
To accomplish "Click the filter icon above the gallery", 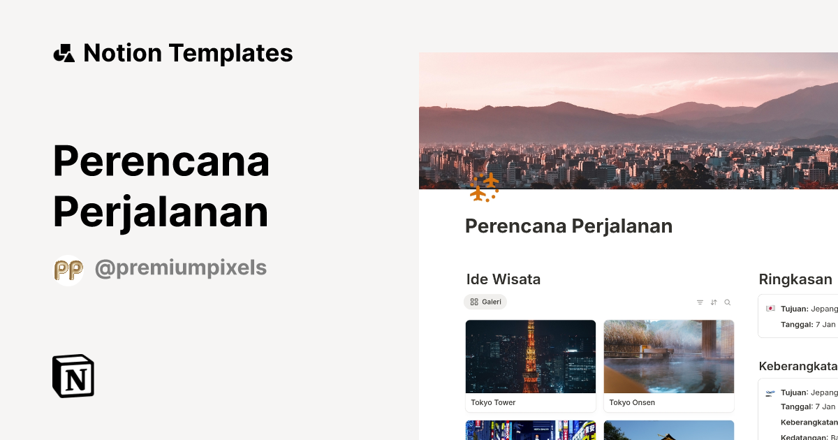I will pos(700,302).
